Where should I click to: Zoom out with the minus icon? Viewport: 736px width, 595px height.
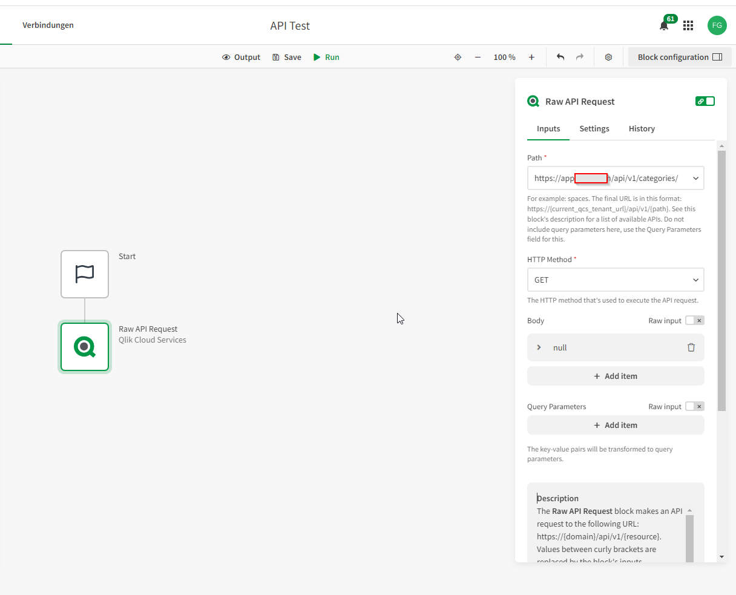pos(478,57)
